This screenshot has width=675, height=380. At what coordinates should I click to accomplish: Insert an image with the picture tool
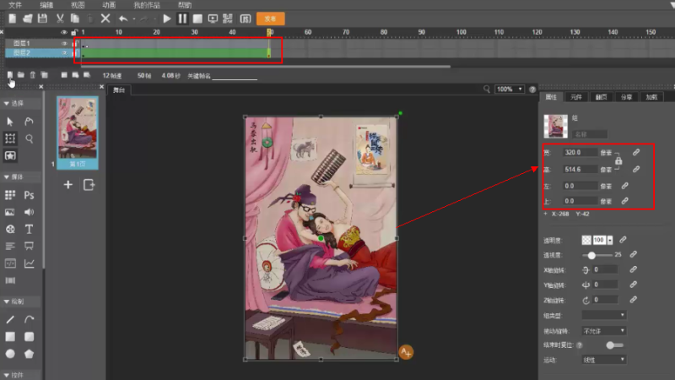tap(10, 212)
